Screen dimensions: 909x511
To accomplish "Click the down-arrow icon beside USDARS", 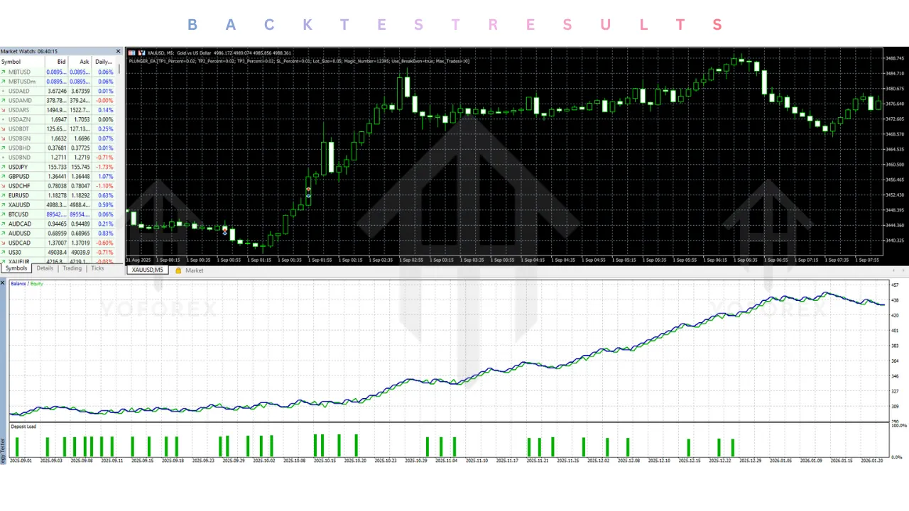I will click(3, 110).
